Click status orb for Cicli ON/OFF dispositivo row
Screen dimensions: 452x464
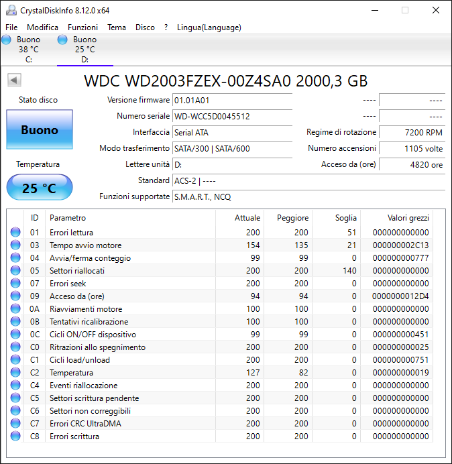click(x=15, y=334)
